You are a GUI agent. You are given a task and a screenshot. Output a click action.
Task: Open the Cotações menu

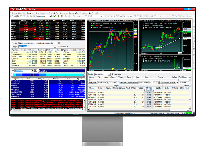pos(30,13)
